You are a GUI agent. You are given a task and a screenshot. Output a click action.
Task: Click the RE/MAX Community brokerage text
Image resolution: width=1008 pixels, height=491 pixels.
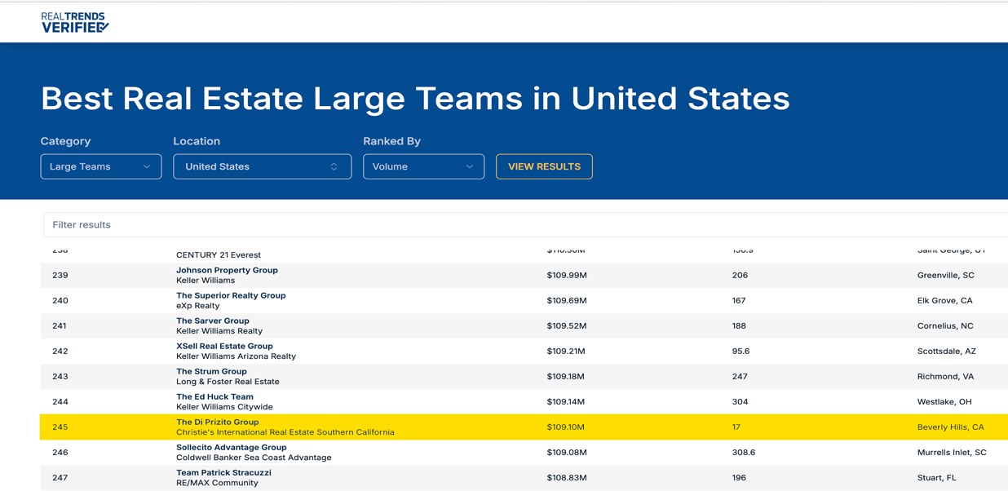click(x=217, y=483)
